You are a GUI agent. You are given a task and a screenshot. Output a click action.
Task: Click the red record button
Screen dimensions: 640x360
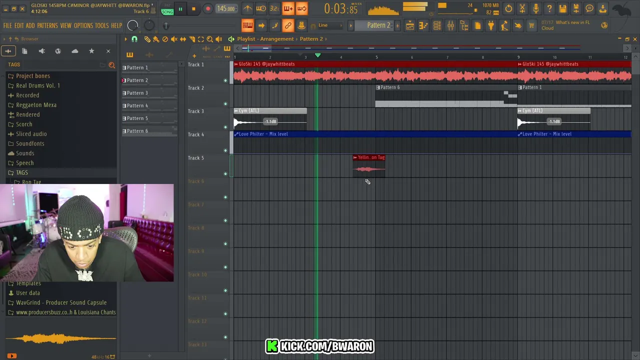point(207,9)
